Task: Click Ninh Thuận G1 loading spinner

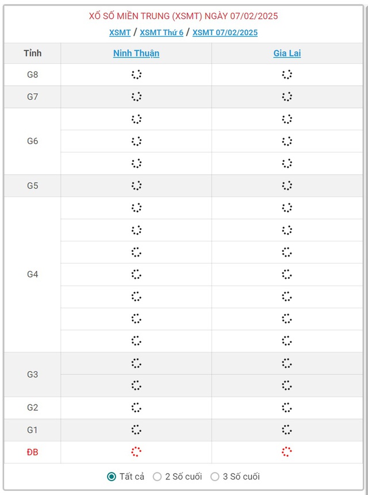Action: point(136,430)
